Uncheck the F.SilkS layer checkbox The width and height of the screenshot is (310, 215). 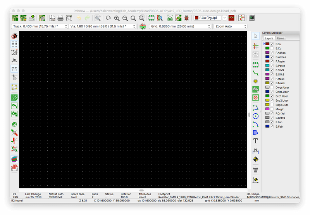272,70
